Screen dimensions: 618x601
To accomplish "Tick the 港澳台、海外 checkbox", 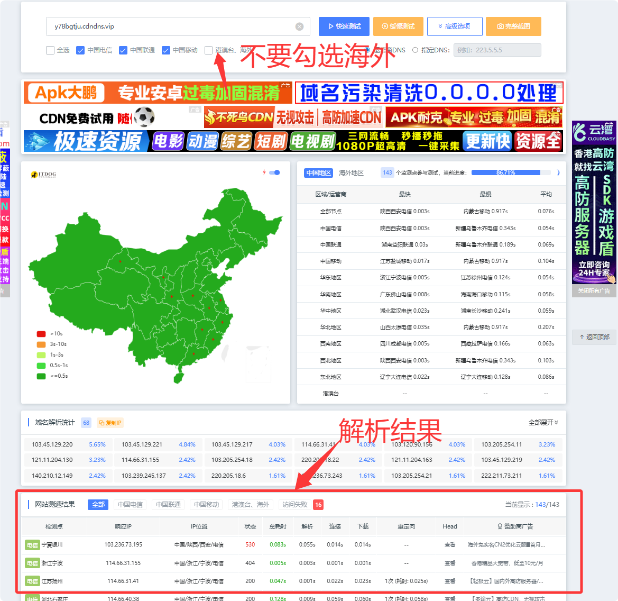I will pos(208,50).
